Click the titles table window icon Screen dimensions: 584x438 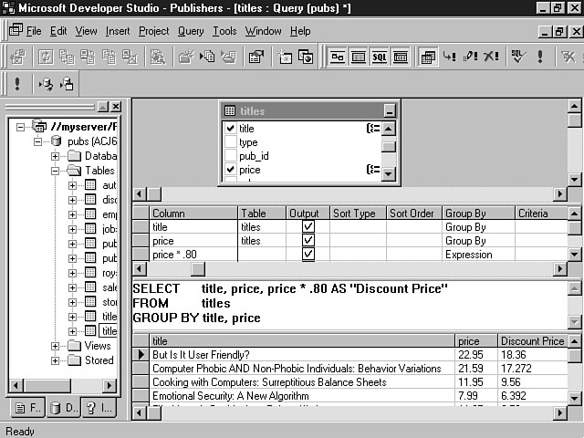[230, 111]
